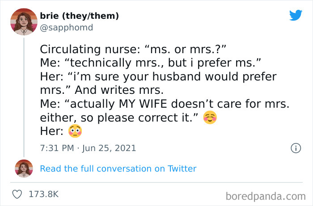The height and width of the screenshot is (206, 313).
Task: Open the display name "brie (they/them)"
Action: [79, 17]
